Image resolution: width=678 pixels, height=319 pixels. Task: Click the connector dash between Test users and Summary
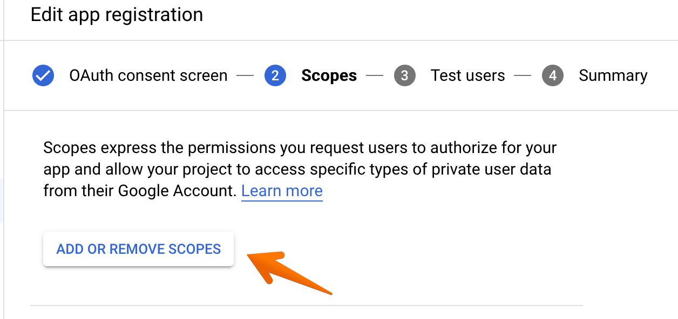[523, 76]
